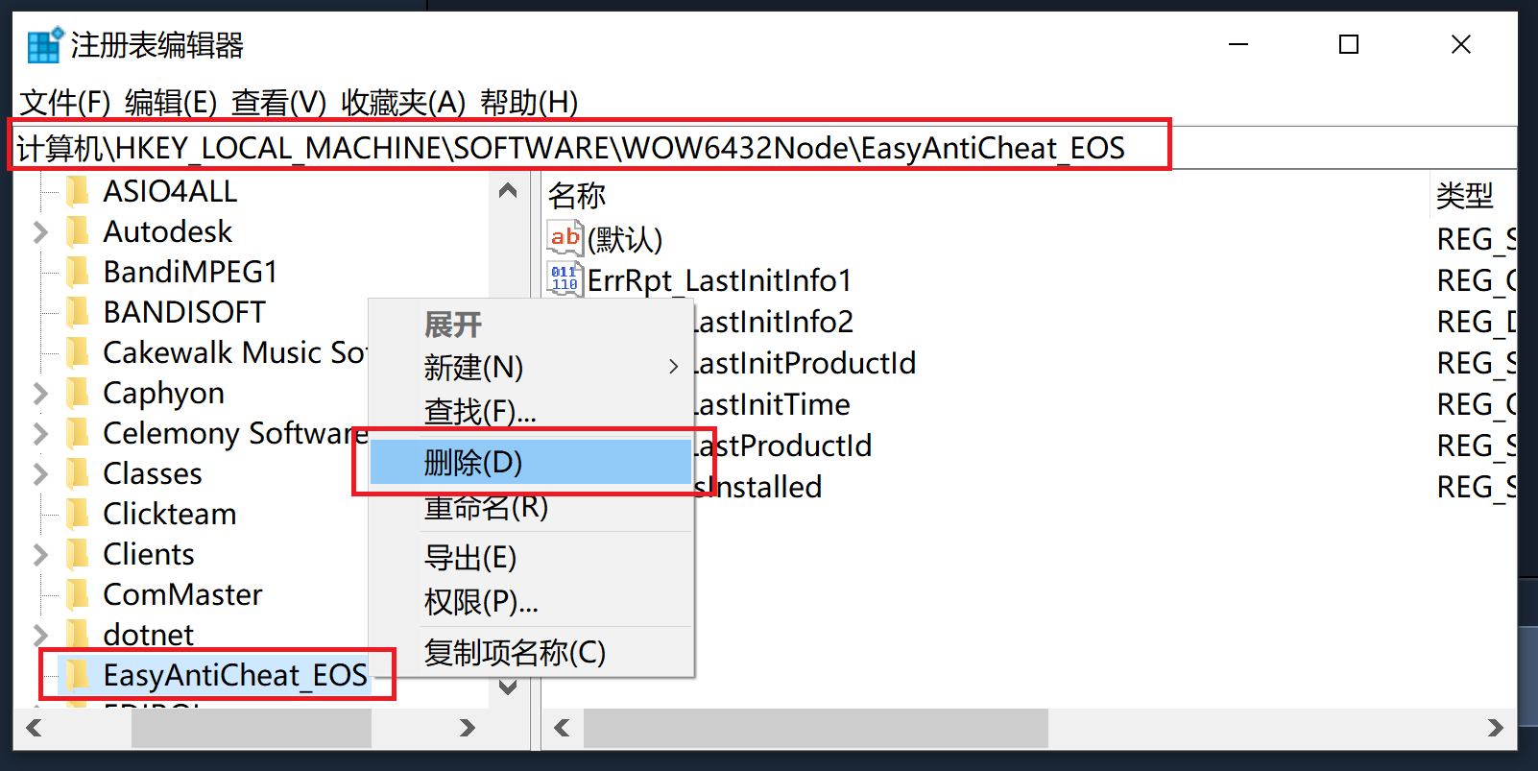Close the Registry Editor window

tap(1461, 44)
